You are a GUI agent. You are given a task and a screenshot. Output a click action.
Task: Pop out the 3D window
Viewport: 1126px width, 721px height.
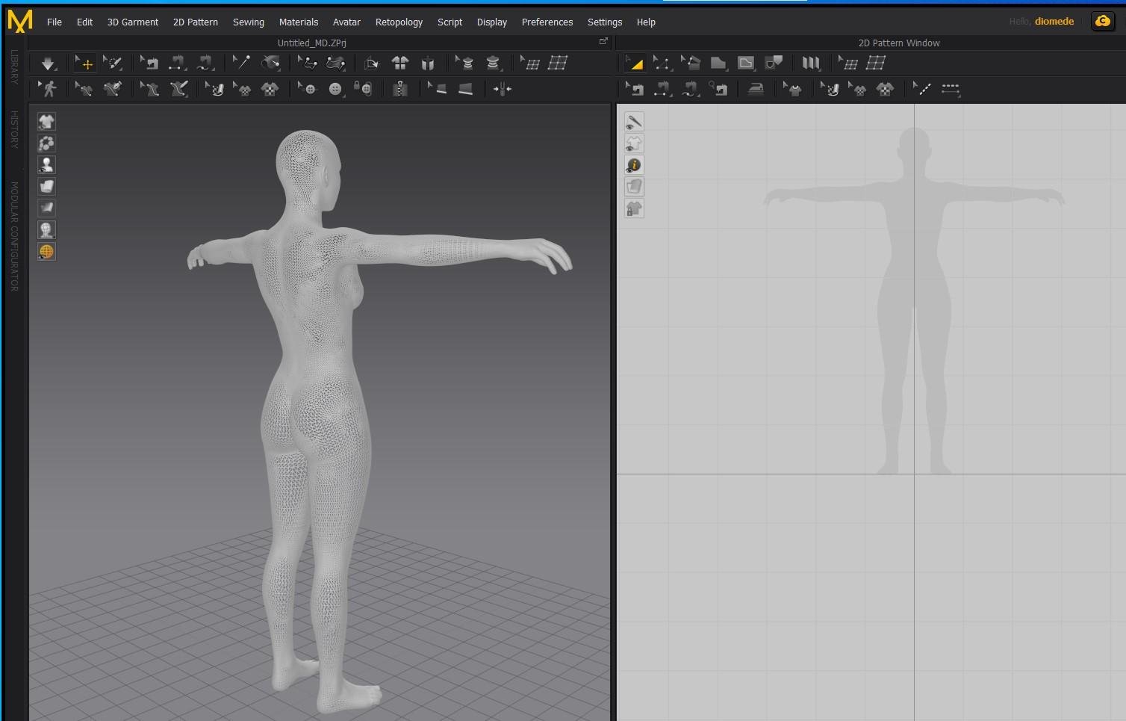pyautogui.click(x=603, y=42)
